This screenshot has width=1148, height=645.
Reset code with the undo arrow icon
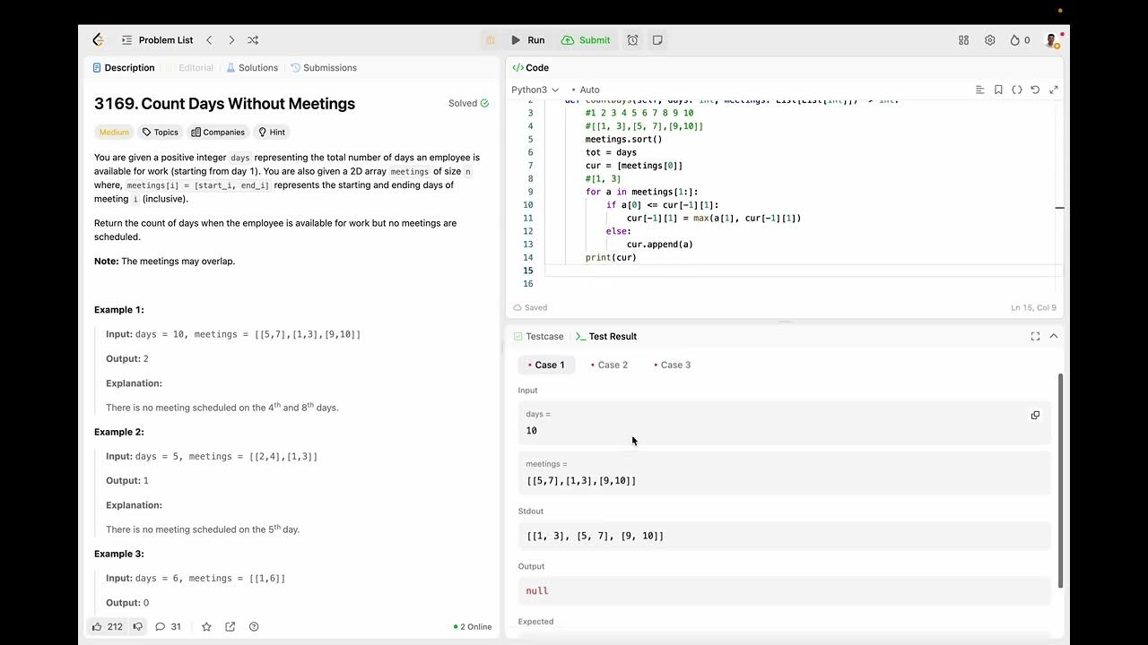[x=1035, y=90]
